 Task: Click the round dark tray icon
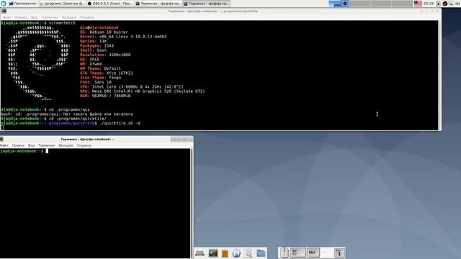click(445, 4)
